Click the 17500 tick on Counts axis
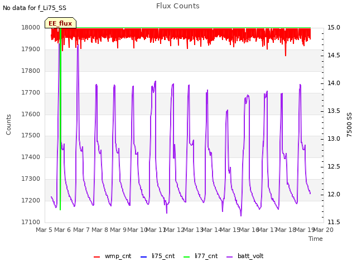The height and width of the screenshot is (267, 357). click(x=31, y=136)
